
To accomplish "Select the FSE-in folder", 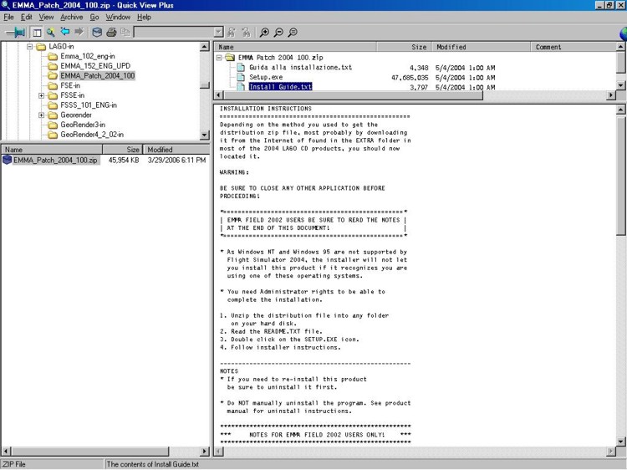I will (70, 85).
